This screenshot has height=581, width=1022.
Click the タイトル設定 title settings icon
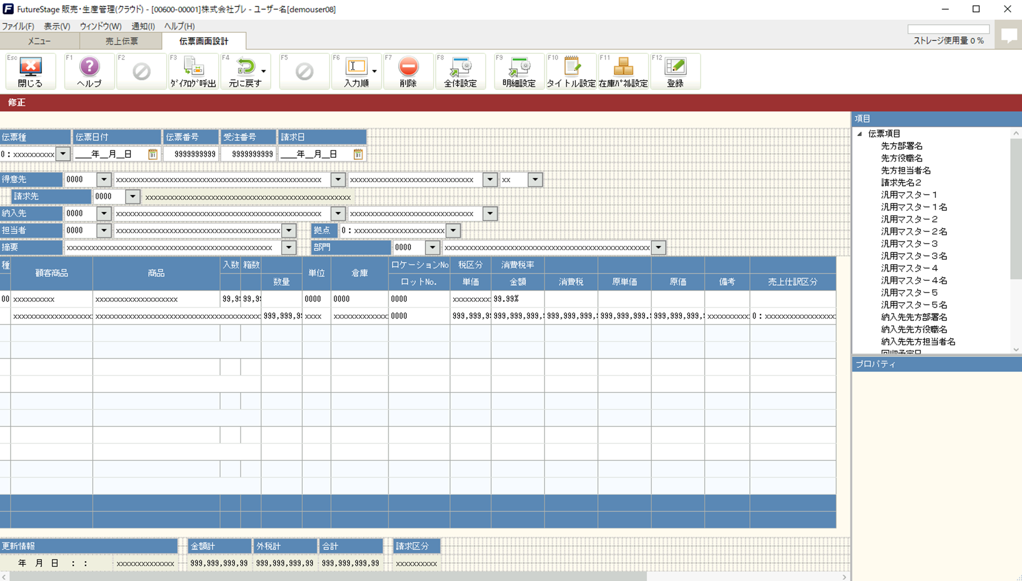pyautogui.click(x=571, y=71)
